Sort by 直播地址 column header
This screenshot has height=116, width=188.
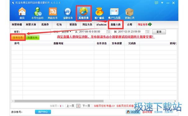(58, 43)
